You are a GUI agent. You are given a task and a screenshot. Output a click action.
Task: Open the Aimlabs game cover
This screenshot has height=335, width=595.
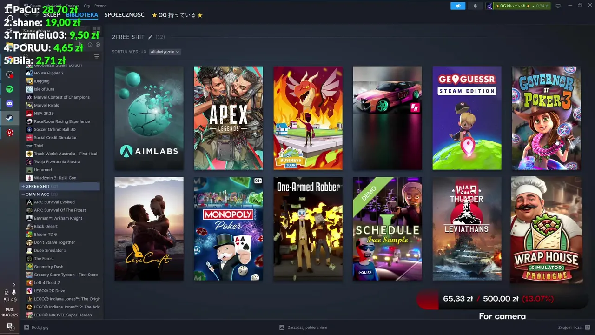click(149, 118)
